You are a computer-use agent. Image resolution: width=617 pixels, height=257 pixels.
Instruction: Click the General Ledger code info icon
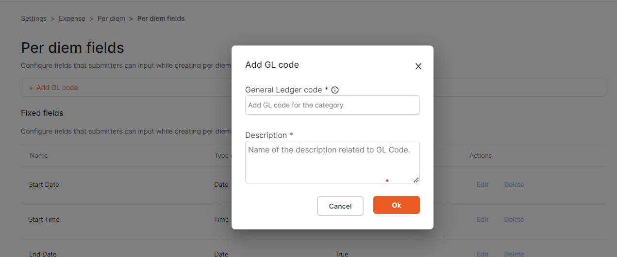(x=334, y=90)
